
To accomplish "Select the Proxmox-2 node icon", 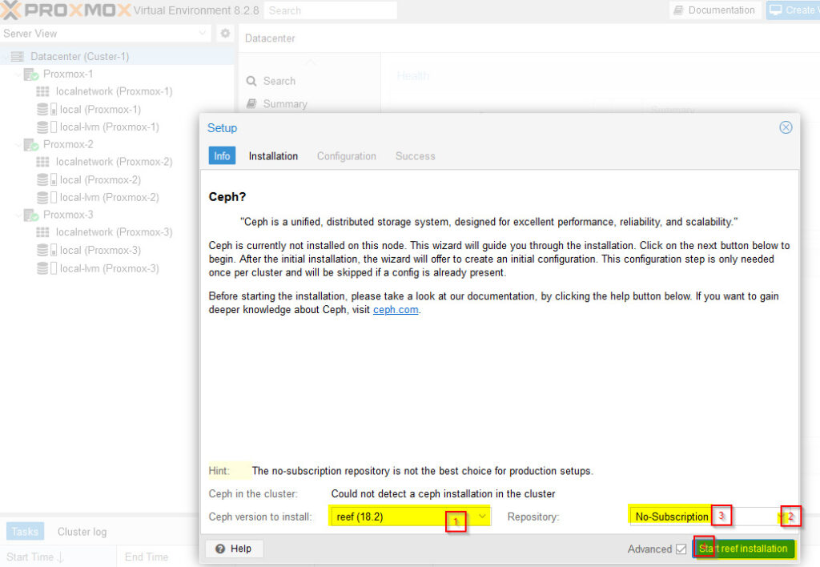I will pos(31,144).
